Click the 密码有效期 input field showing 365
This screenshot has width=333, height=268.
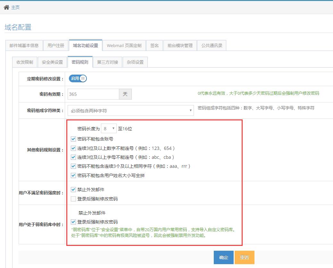click(93, 94)
